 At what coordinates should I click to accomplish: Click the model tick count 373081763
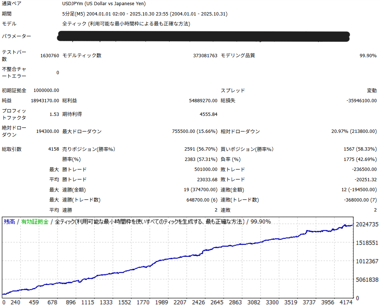(205, 56)
